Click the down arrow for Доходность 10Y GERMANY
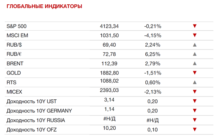The image size is (218, 138). 195,110
